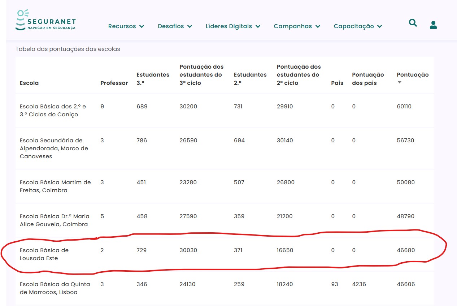Expand the Desafios menu
The width and height of the screenshot is (457, 306).
[175, 26]
